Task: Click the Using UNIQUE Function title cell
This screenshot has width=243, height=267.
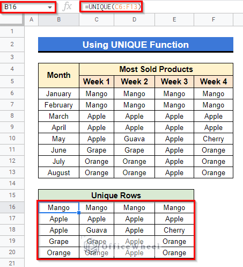Action: pos(136,45)
